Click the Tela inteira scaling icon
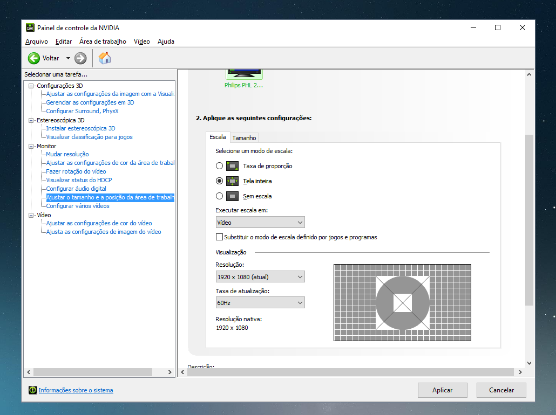This screenshot has height=415, width=556. 232,181
